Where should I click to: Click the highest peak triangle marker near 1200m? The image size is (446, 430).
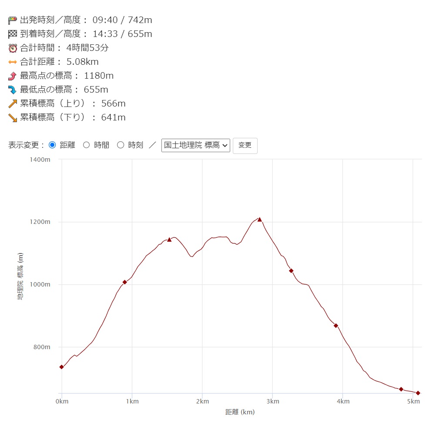pos(260,220)
